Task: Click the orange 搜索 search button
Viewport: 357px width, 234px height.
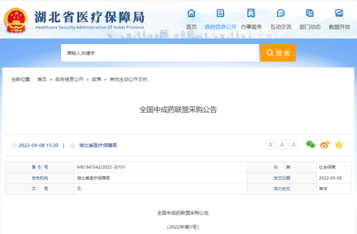Action: pyautogui.click(x=278, y=53)
